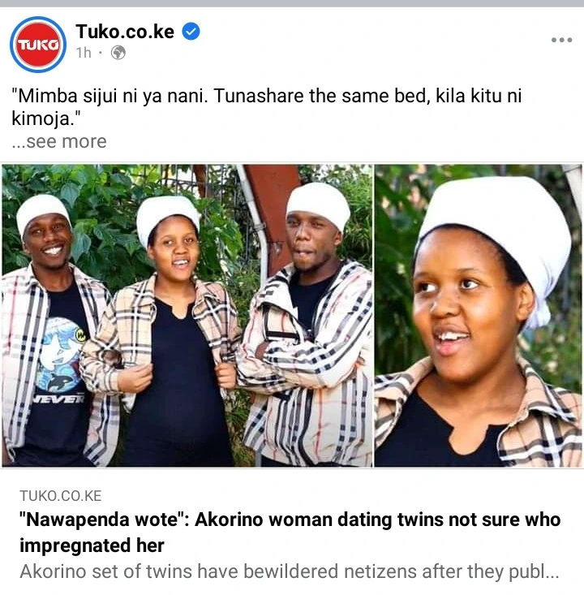Click the public globe privacy icon
Screen dimensions: 584x595
point(118,53)
